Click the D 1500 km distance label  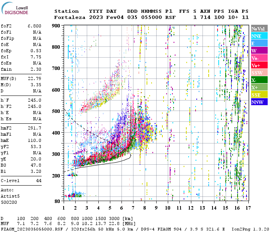coord(101,219)
